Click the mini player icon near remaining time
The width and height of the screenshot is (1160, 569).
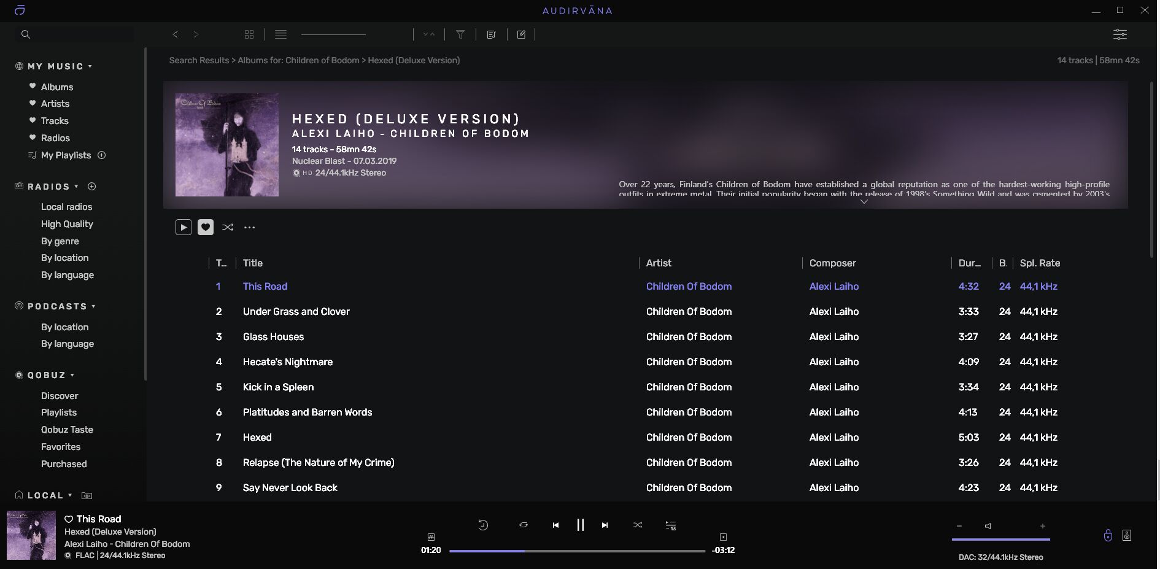click(723, 537)
